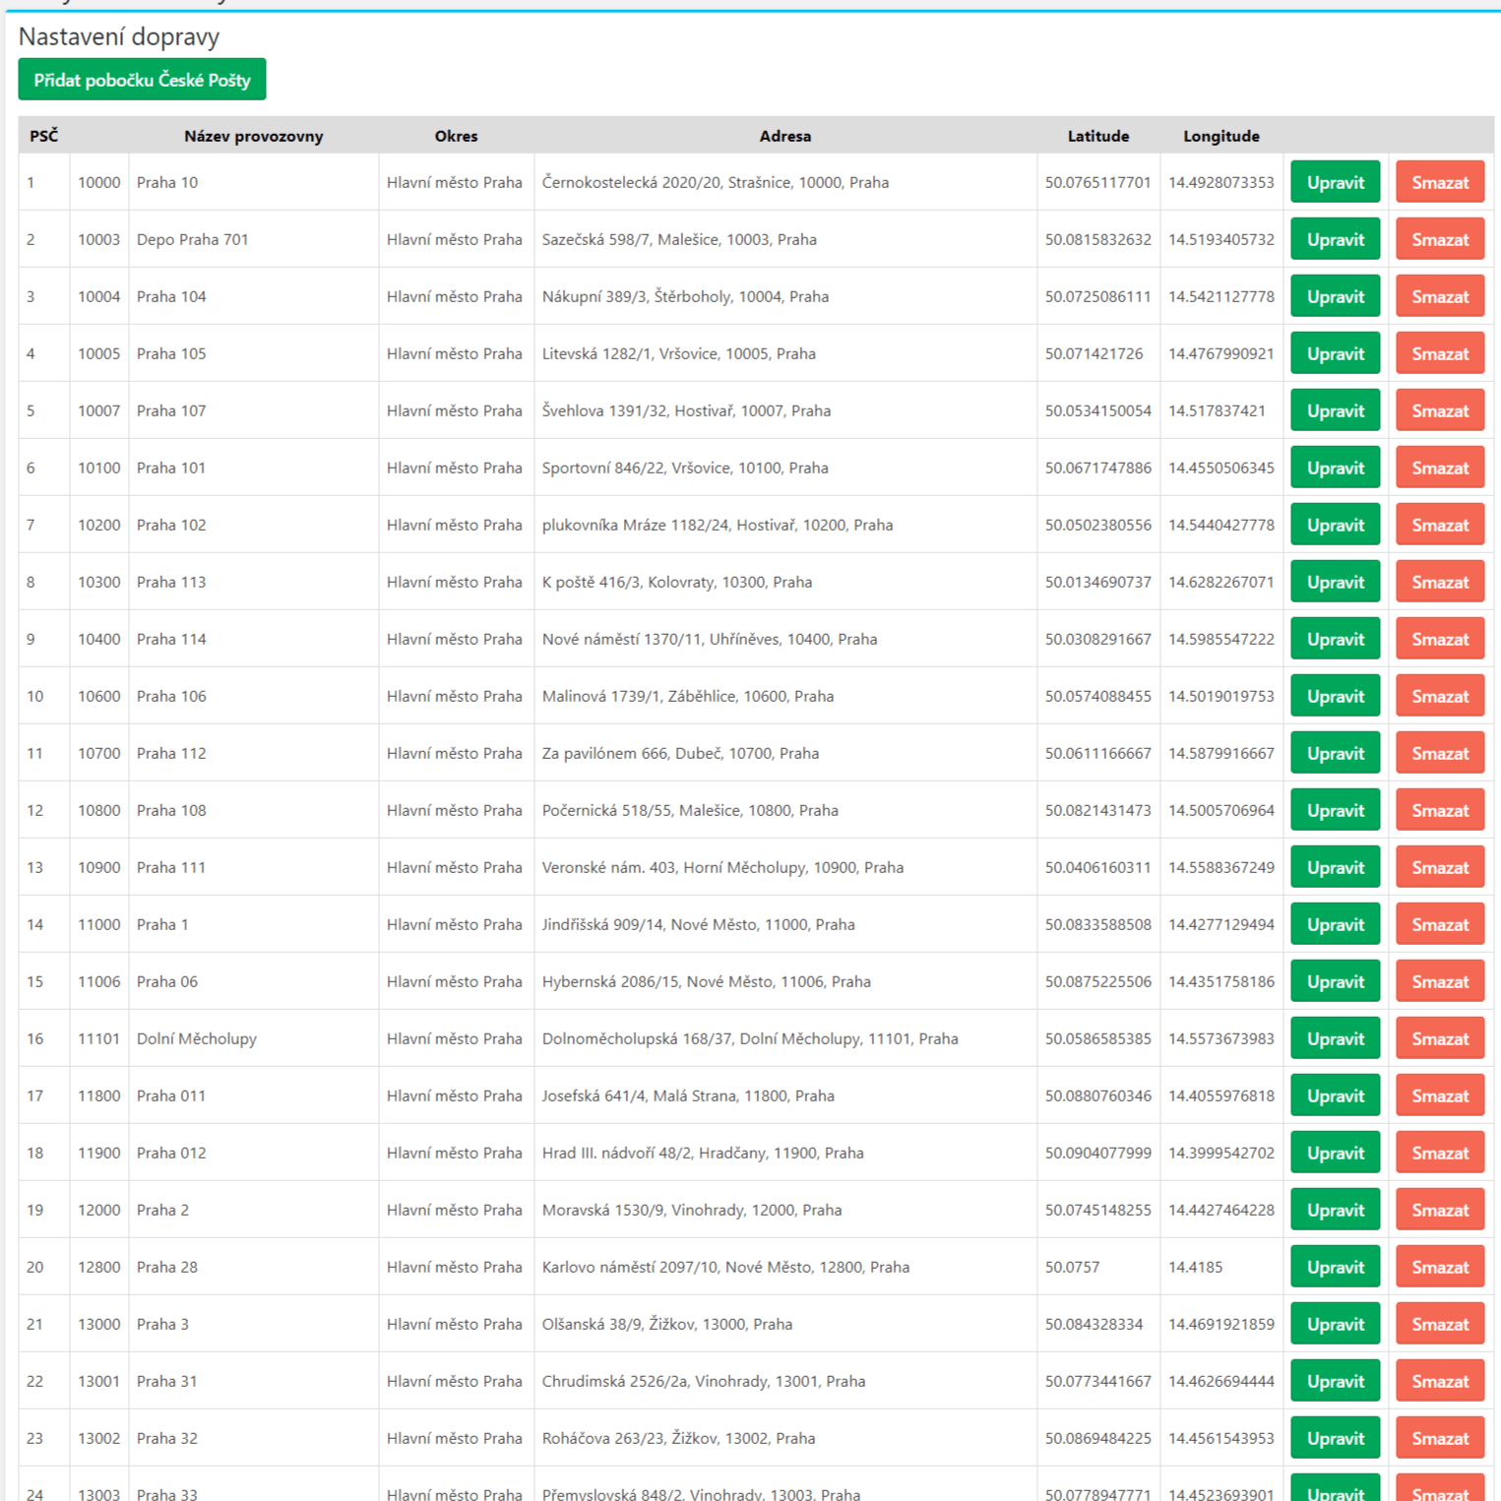This screenshot has width=1501, height=1501.
Task: Click the latitude value for Praha 2
Action: (x=1096, y=1210)
